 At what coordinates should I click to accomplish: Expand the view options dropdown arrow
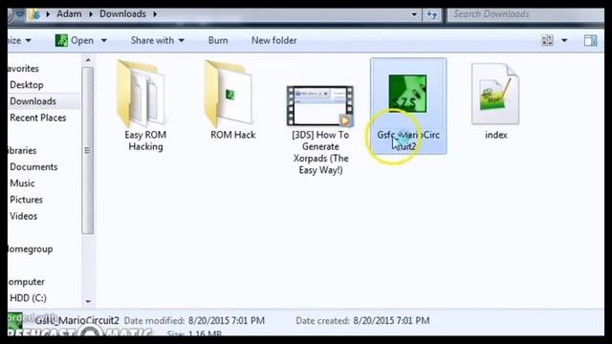(564, 40)
